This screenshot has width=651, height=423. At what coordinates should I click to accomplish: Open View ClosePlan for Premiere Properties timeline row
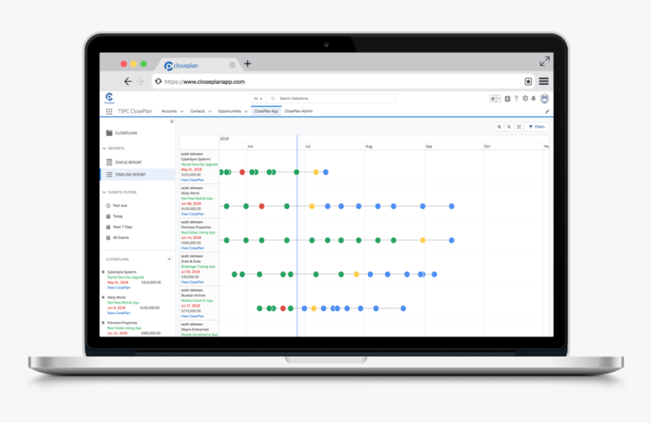pyautogui.click(x=192, y=248)
